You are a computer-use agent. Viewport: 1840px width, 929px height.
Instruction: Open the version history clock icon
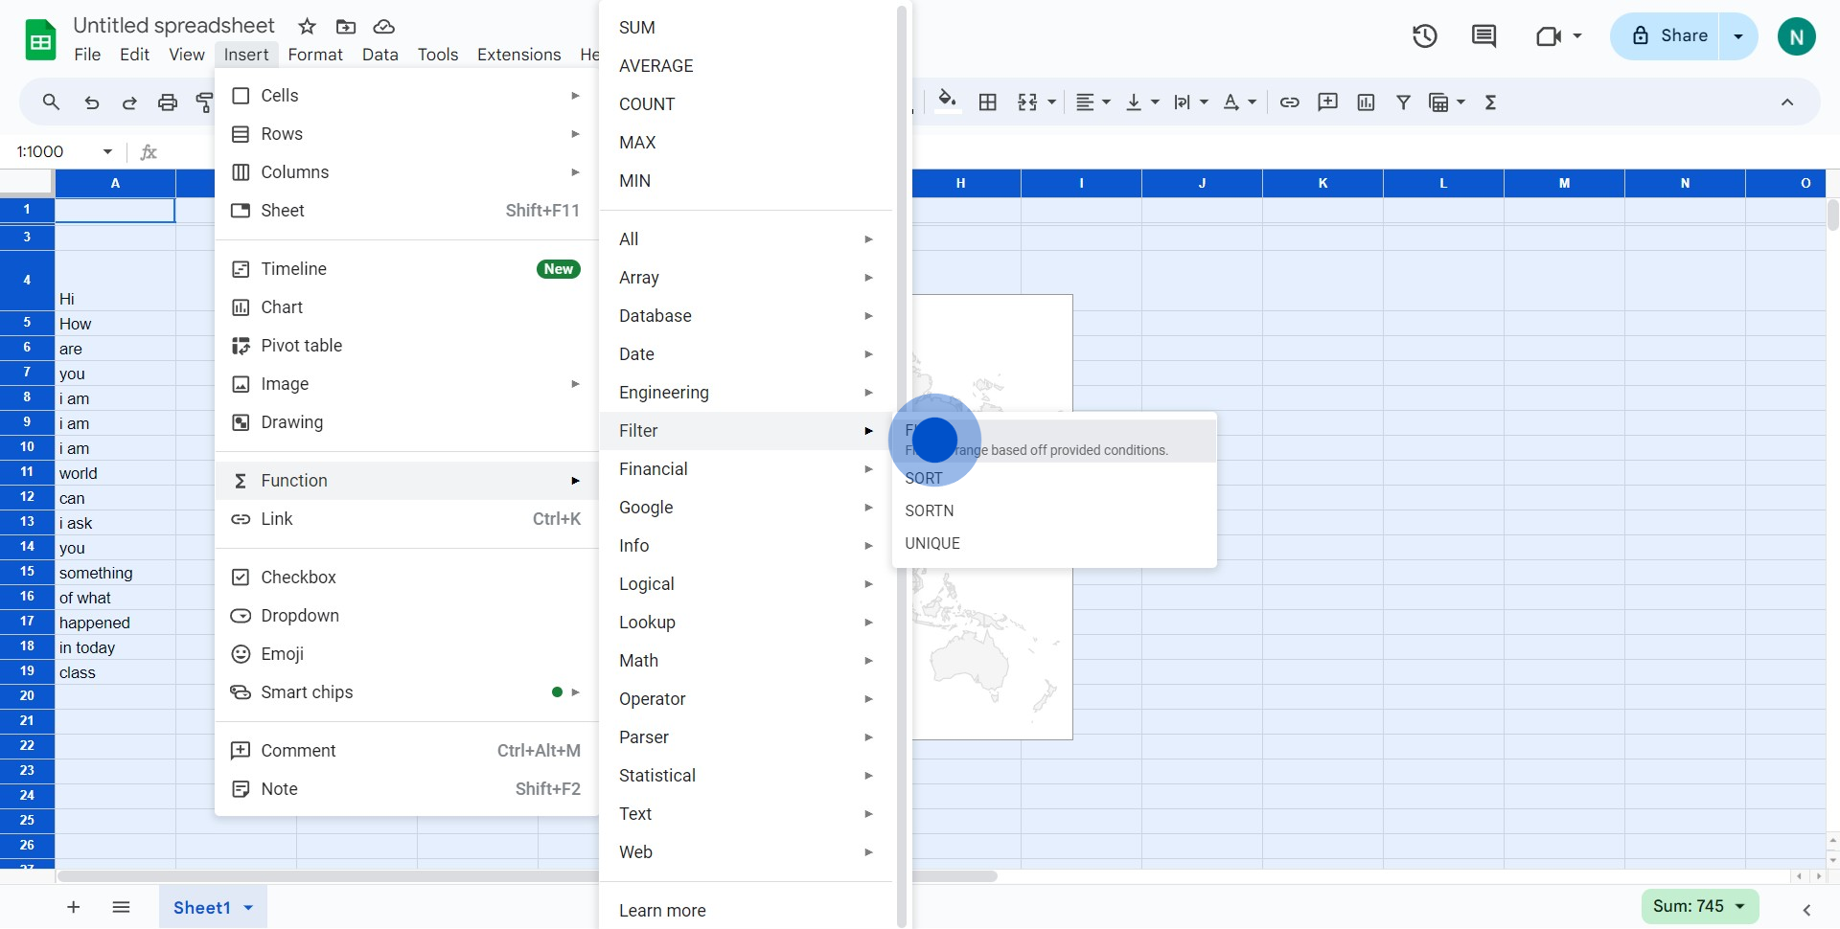(x=1425, y=36)
